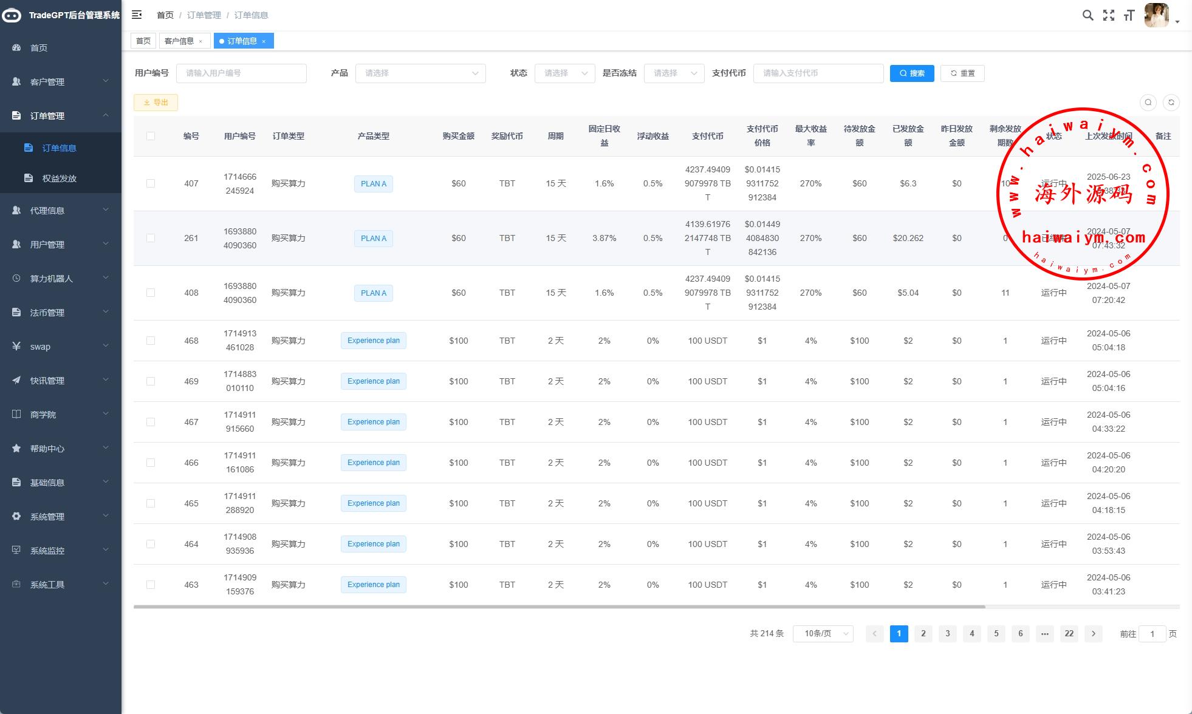
Task: Toggle fullscreen mode icon in header
Action: point(1109,15)
